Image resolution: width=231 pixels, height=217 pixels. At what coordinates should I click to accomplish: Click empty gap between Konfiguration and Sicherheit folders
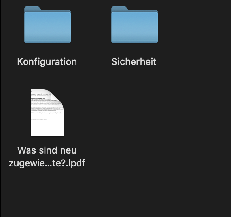(91, 25)
